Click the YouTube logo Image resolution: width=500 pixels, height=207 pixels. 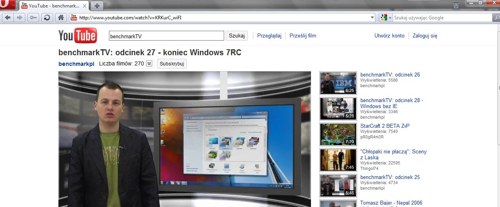point(78,36)
